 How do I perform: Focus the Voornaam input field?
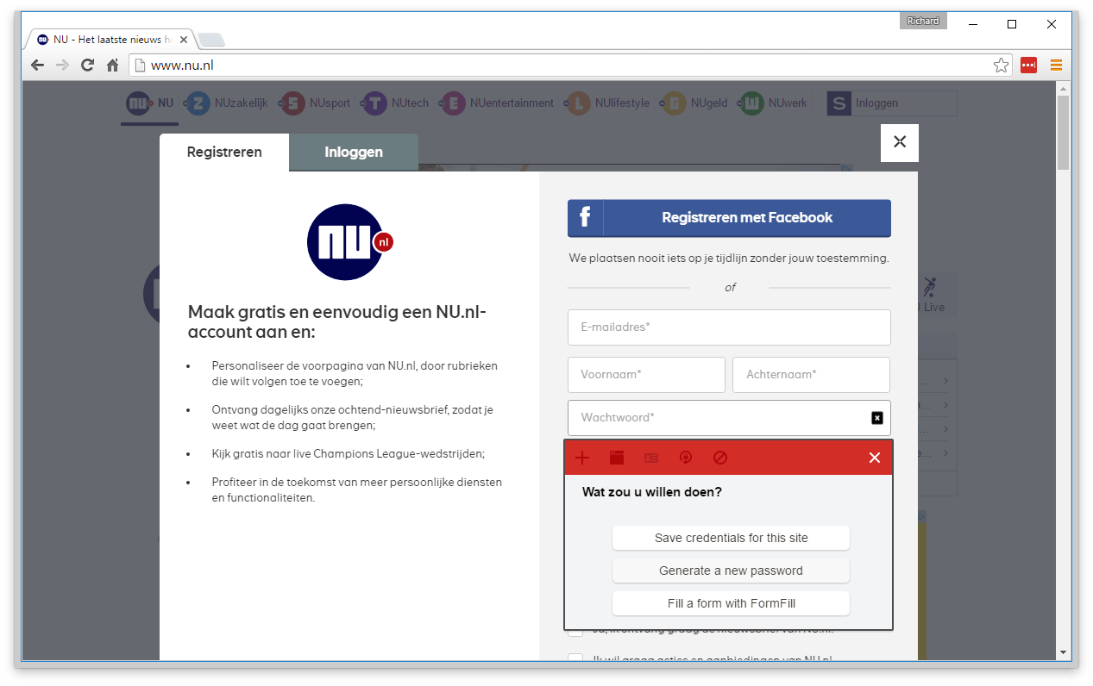(x=646, y=375)
